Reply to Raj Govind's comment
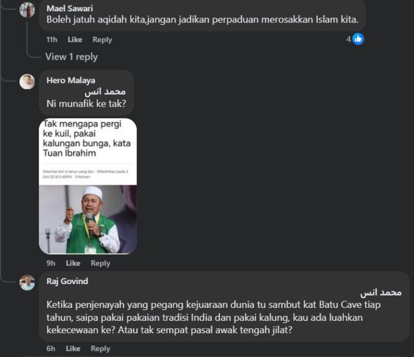 [100, 349]
